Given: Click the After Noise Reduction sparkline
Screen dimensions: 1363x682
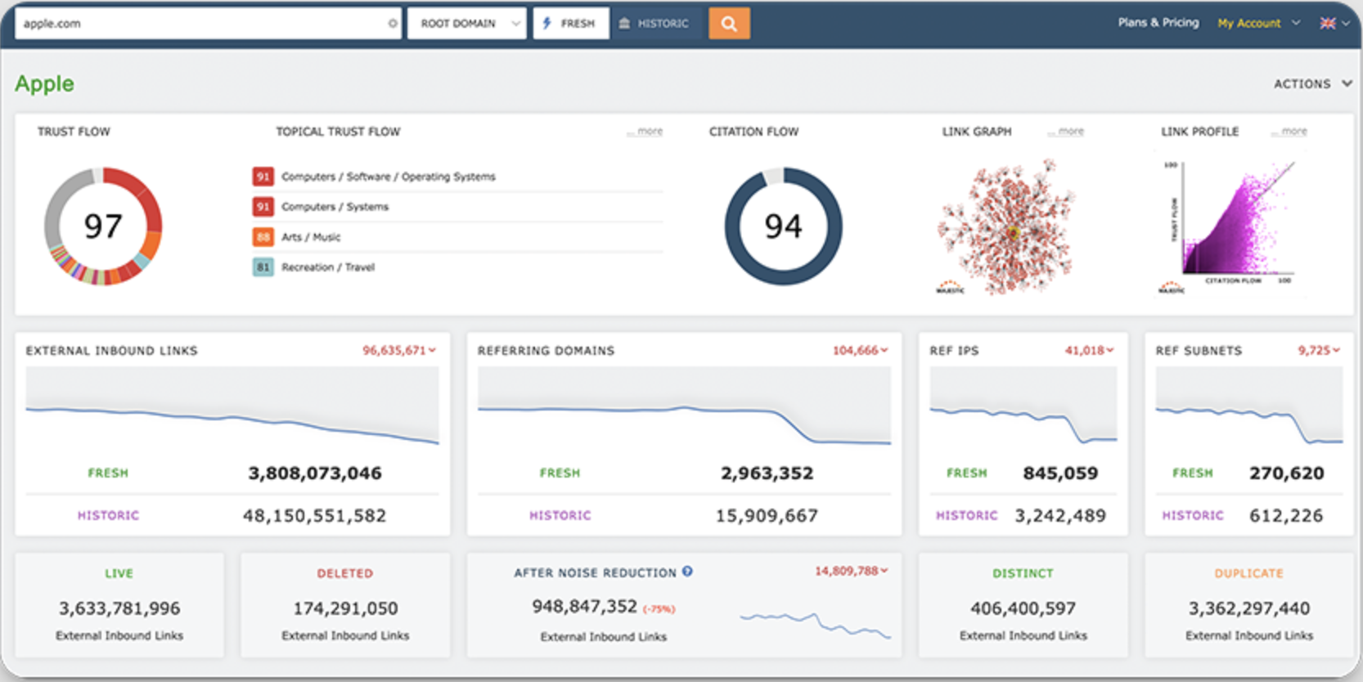Looking at the screenshot, I should click(x=815, y=626).
